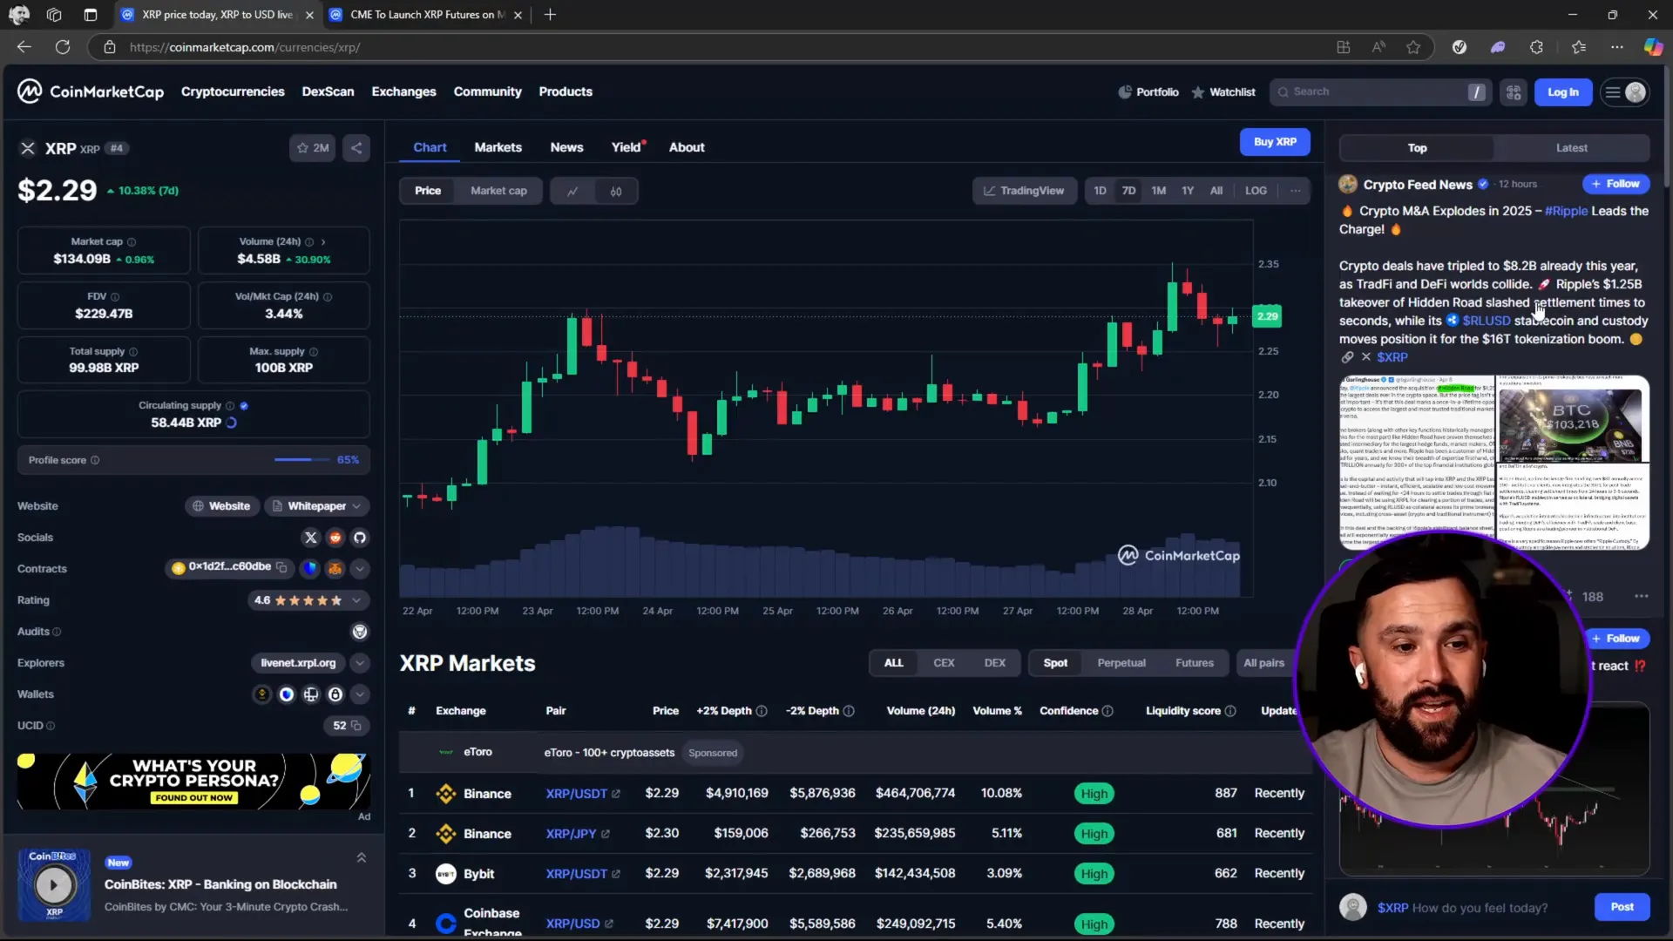Click the circulating supply progress ring
Image resolution: width=1673 pixels, height=941 pixels.
[232, 423]
